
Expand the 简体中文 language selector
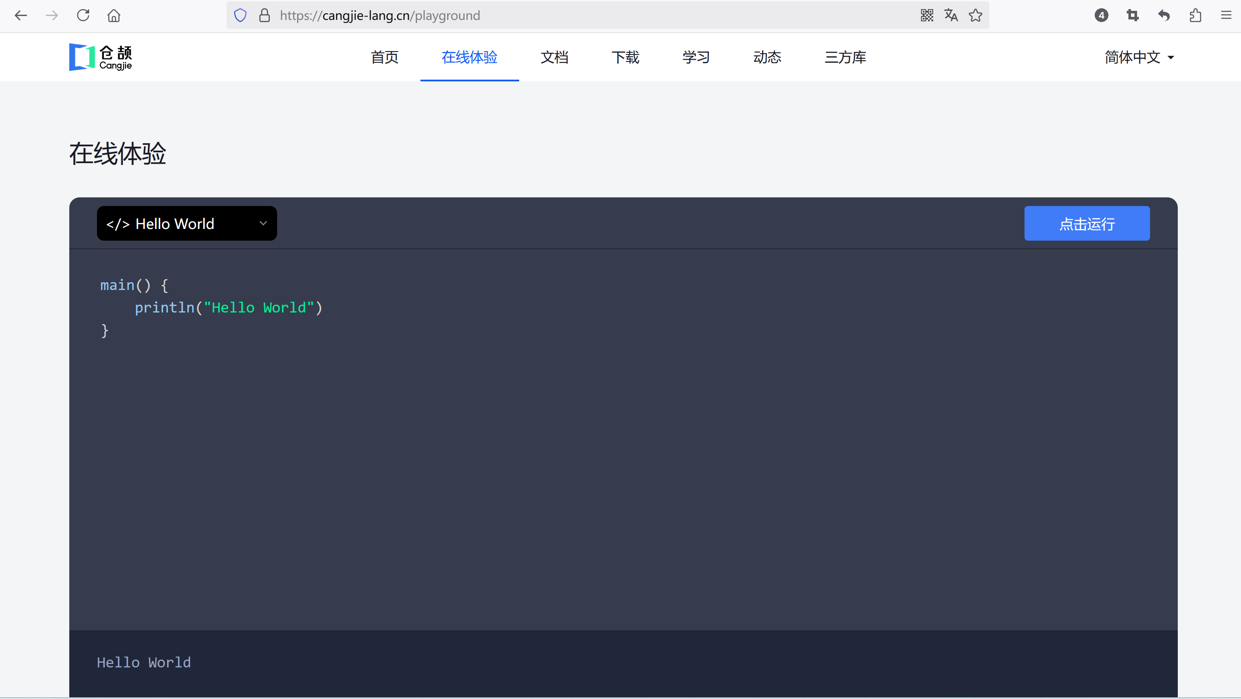pyautogui.click(x=1139, y=57)
